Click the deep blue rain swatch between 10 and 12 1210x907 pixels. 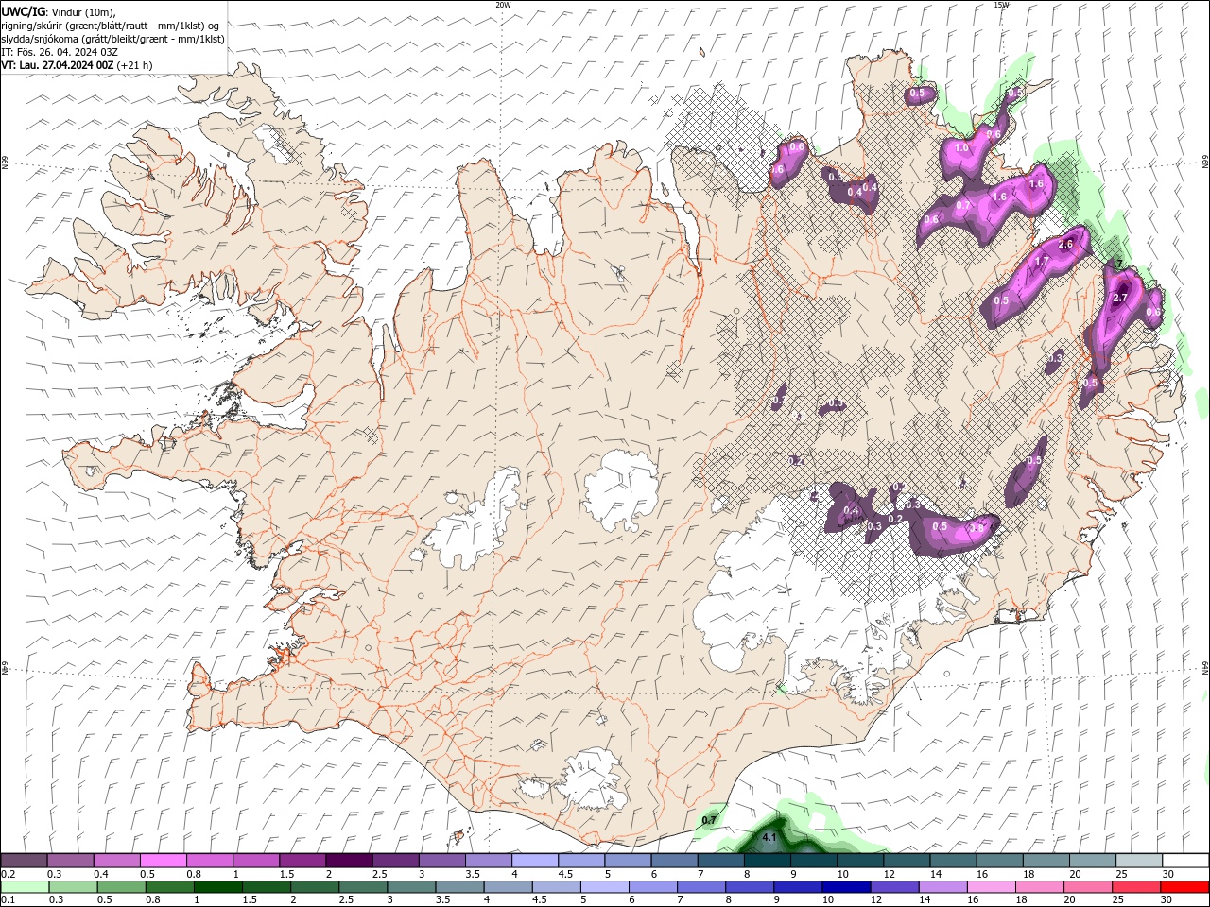846,887
